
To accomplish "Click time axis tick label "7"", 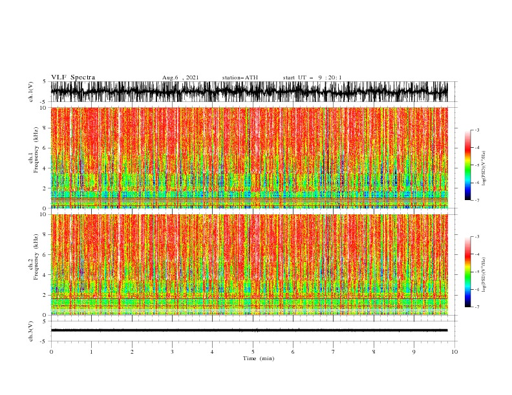I will 334,352.
